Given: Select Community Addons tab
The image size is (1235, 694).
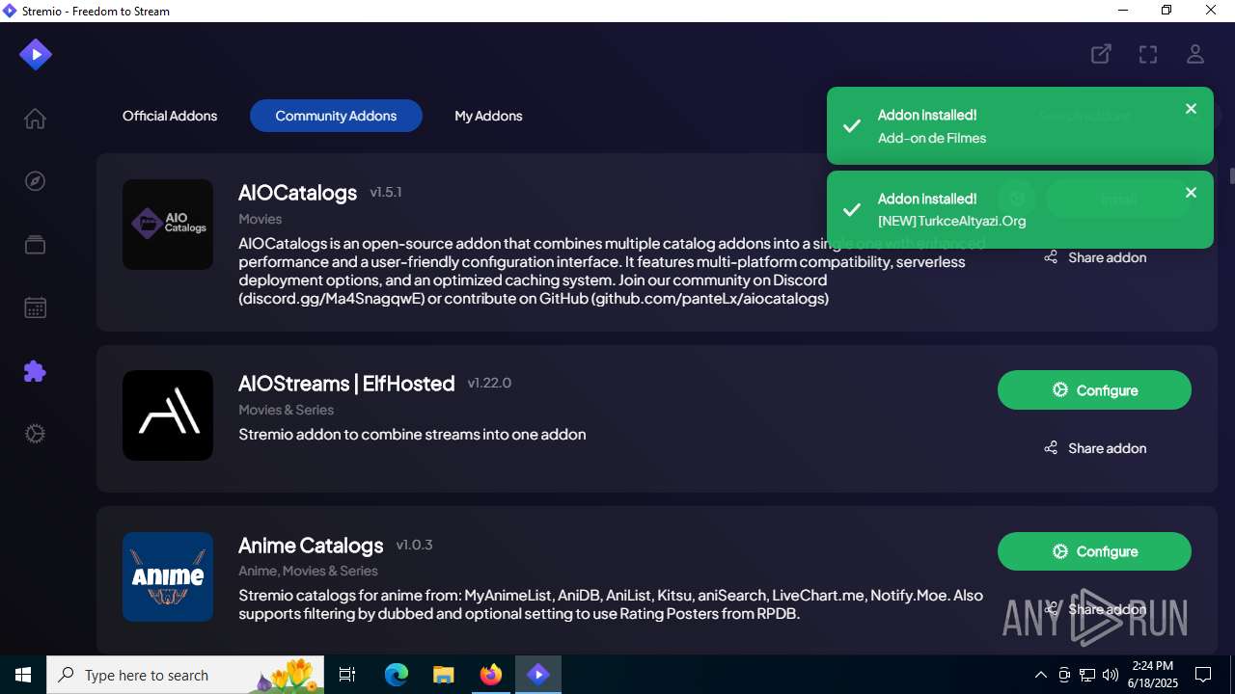Looking at the screenshot, I should click(336, 116).
